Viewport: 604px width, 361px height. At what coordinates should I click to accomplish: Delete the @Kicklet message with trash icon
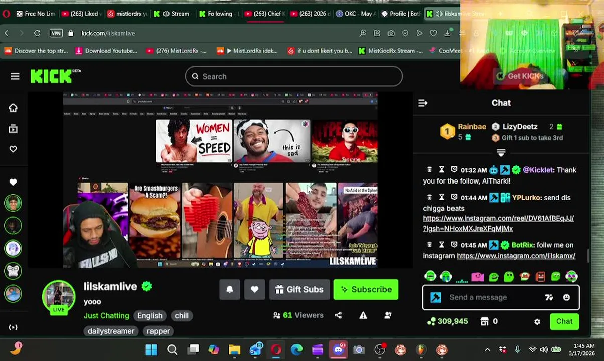click(x=429, y=170)
